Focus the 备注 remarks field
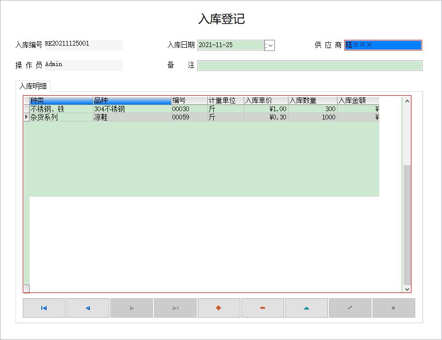Screen dimensions: 442x340 pos(310,66)
